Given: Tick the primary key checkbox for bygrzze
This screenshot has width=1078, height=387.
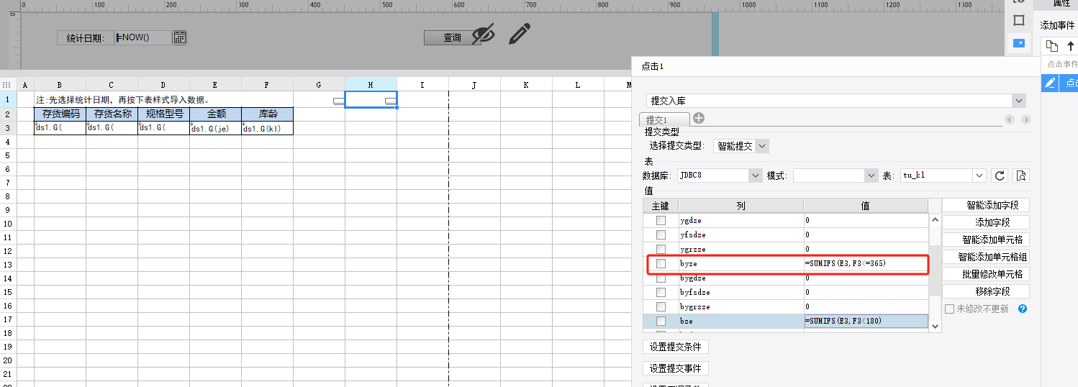Looking at the screenshot, I should (661, 307).
